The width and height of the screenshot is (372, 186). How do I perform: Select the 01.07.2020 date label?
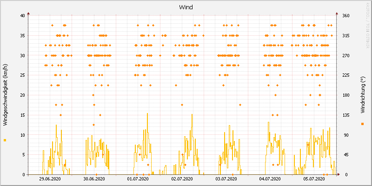pos(138,179)
